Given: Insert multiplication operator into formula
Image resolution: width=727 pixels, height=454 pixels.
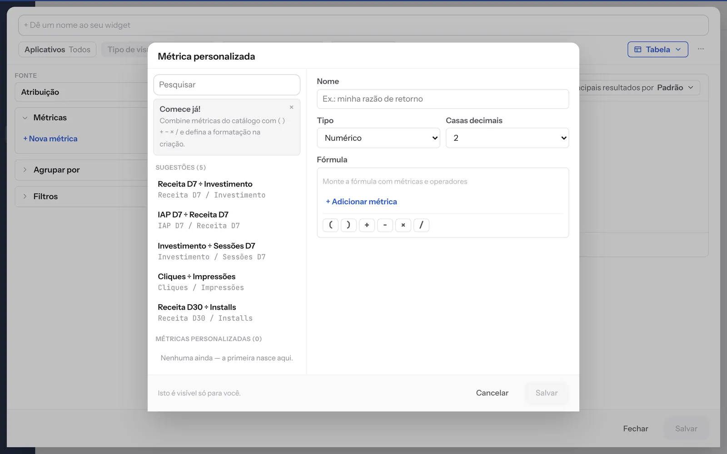Looking at the screenshot, I should pyautogui.click(x=403, y=225).
